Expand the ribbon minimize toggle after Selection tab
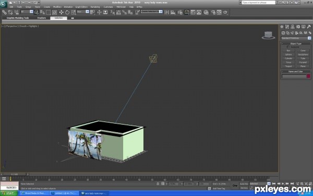This screenshot has width=313, height=196. (x=73, y=18)
